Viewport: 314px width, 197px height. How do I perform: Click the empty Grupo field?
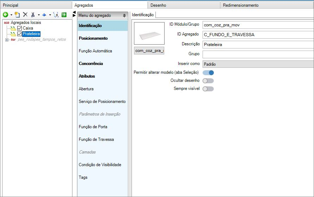tap(258, 54)
